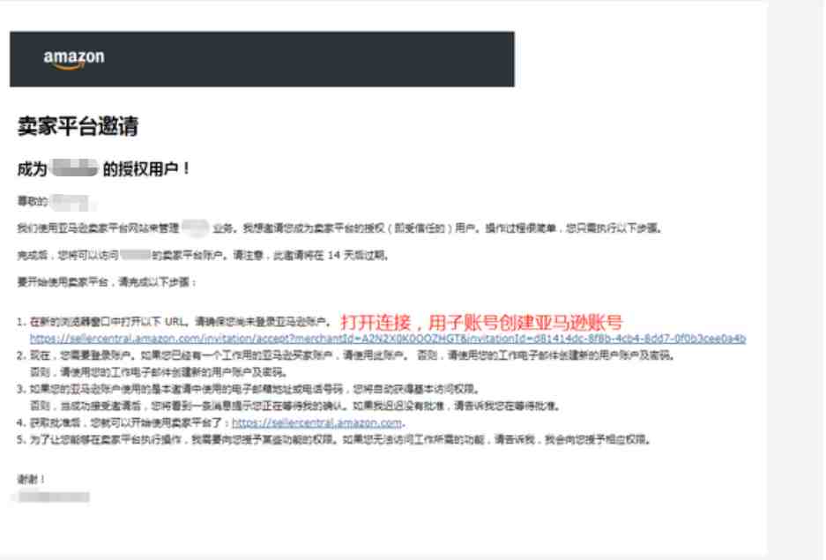Click the blurred name before 的卖家平台账户
This screenshot has width=826, height=560.
(x=136, y=255)
